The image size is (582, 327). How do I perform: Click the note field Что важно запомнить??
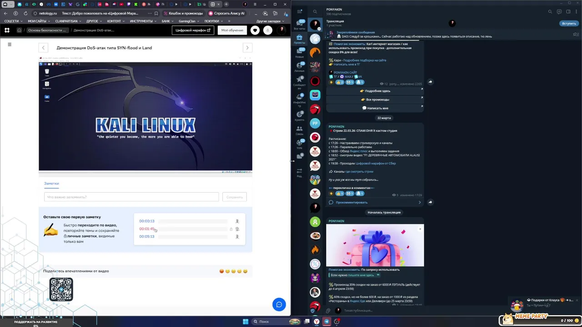[131, 197]
